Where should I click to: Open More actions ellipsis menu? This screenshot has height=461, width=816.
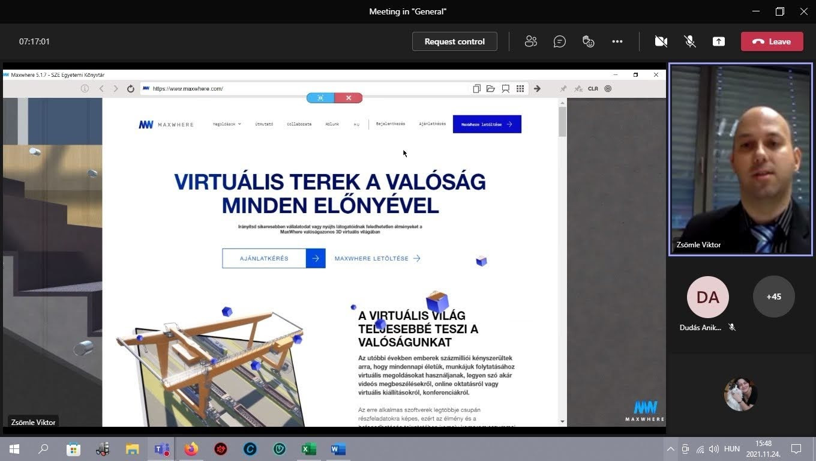click(x=617, y=41)
